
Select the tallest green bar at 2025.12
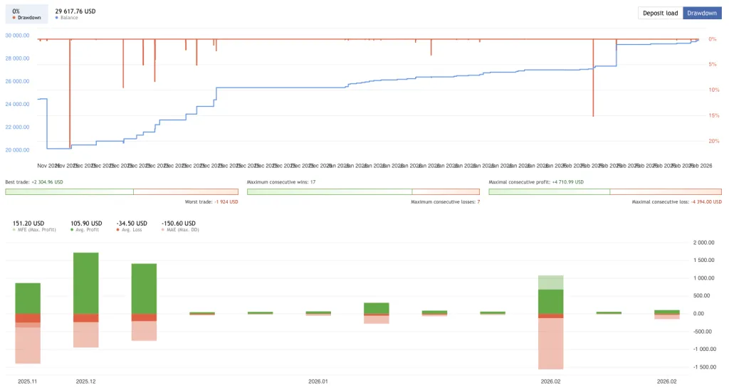tap(86, 283)
